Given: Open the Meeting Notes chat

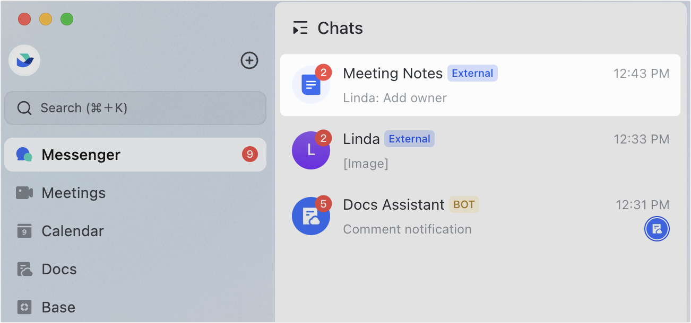Looking at the screenshot, I should [x=480, y=85].
